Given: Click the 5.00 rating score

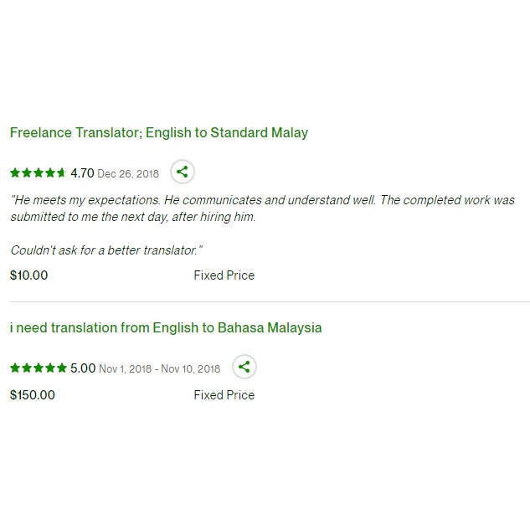Looking at the screenshot, I should (x=83, y=368).
